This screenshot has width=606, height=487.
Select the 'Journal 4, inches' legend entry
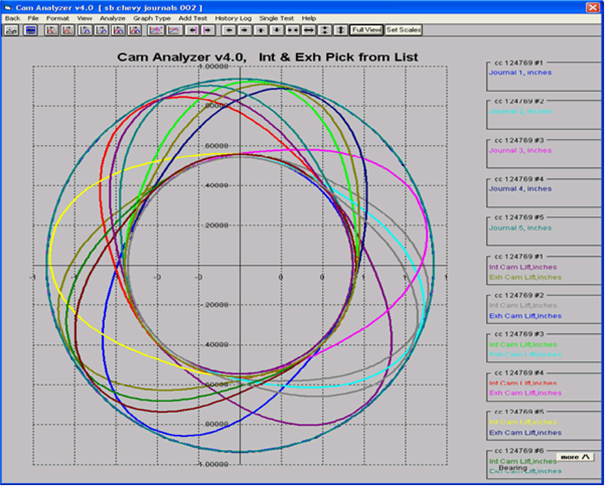click(520, 189)
